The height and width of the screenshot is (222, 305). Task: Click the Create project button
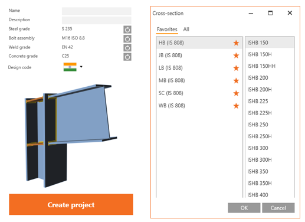[x=71, y=204]
